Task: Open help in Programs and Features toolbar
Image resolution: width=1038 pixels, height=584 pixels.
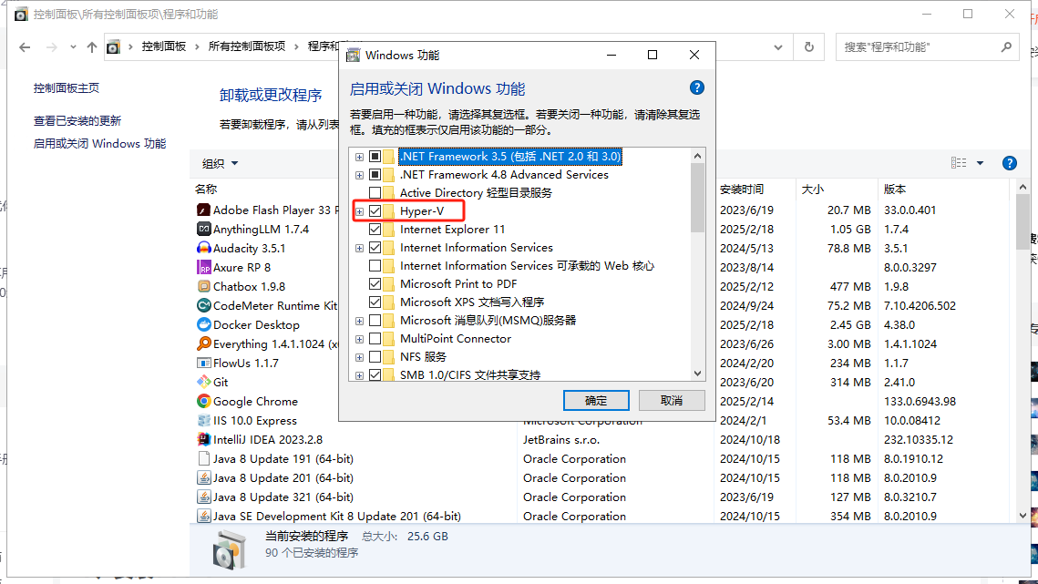Action: [1010, 163]
